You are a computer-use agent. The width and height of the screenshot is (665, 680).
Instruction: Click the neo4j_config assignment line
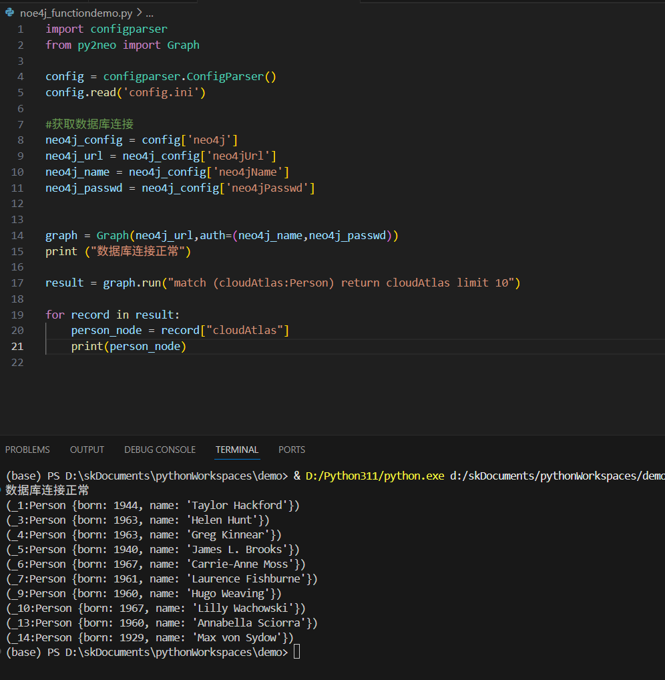142,140
